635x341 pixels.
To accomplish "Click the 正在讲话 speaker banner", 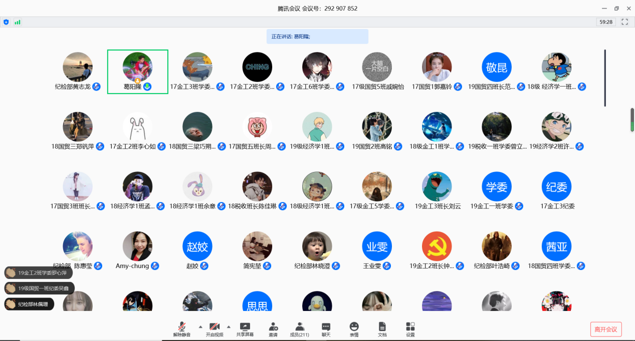I will point(317,36).
